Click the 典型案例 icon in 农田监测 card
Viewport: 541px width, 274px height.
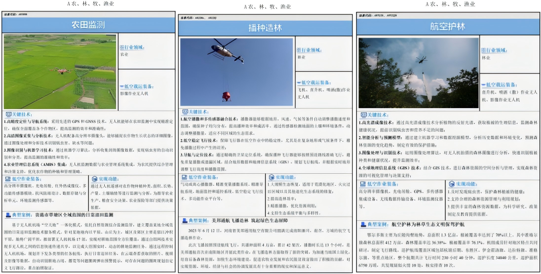click(x=8, y=215)
